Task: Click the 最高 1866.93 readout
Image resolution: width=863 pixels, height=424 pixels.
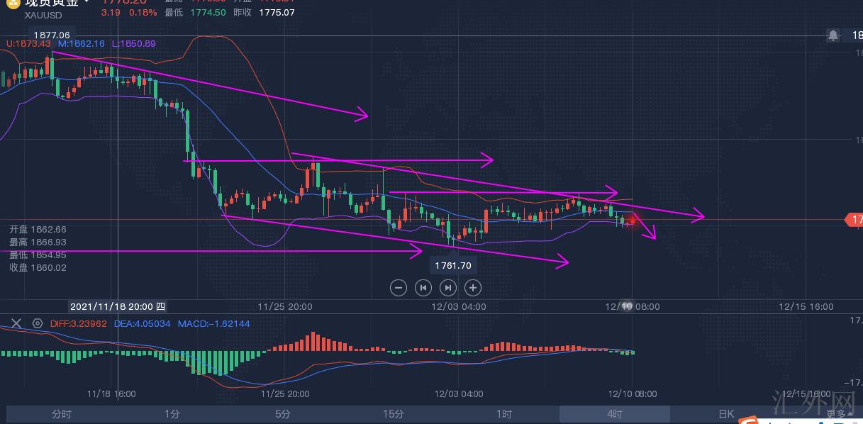Action: [x=38, y=242]
